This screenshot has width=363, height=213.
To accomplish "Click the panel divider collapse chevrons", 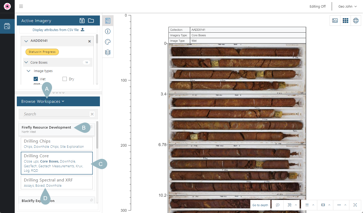I will click(58, 93).
